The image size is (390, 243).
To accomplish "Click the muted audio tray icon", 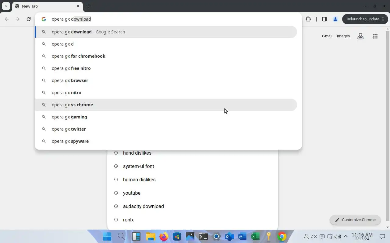I will (x=314, y=237).
